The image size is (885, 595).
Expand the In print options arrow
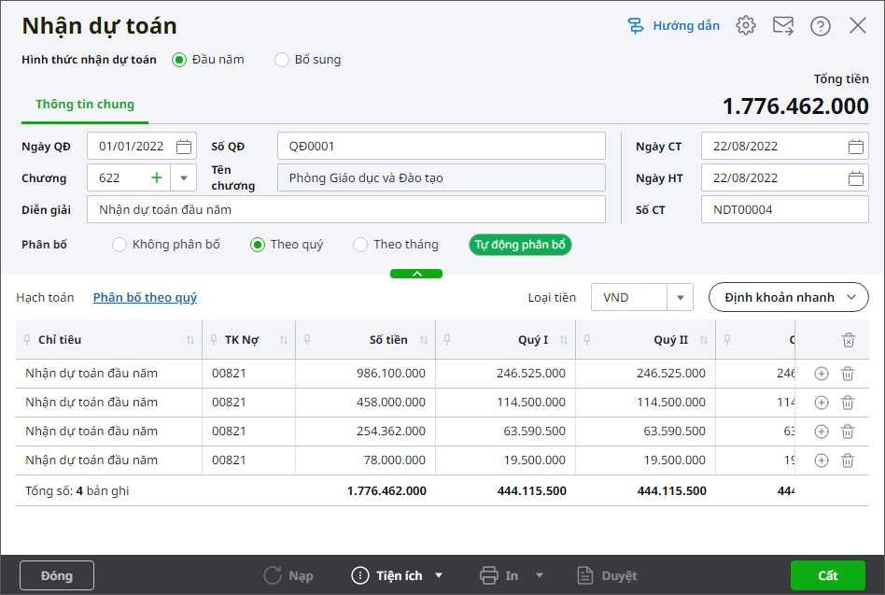tap(540, 575)
